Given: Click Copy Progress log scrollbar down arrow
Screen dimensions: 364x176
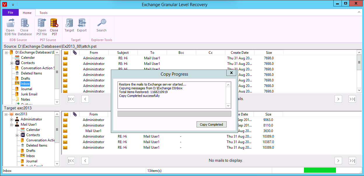Looking at the screenshot, I should (x=229, y=106).
